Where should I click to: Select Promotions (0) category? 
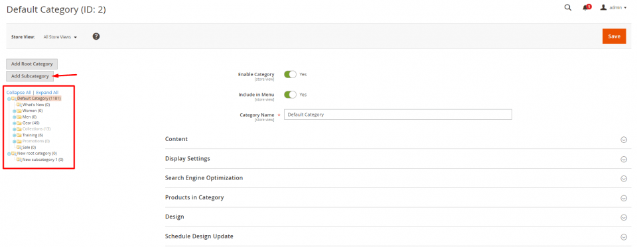click(x=36, y=141)
